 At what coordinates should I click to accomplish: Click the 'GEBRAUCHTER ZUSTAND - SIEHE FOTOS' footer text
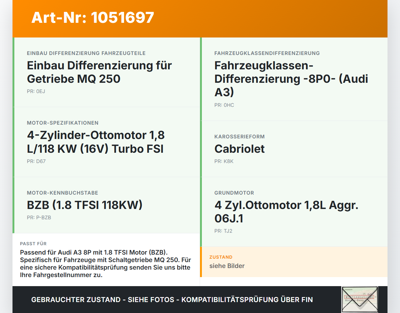click(x=172, y=300)
